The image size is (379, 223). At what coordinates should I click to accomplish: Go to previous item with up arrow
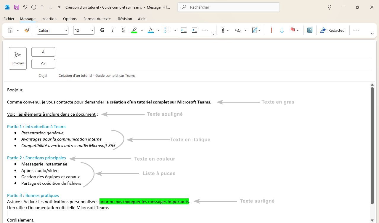point(42,7)
